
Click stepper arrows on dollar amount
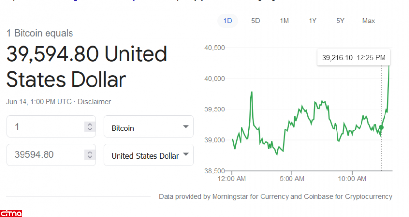tap(89, 155)
